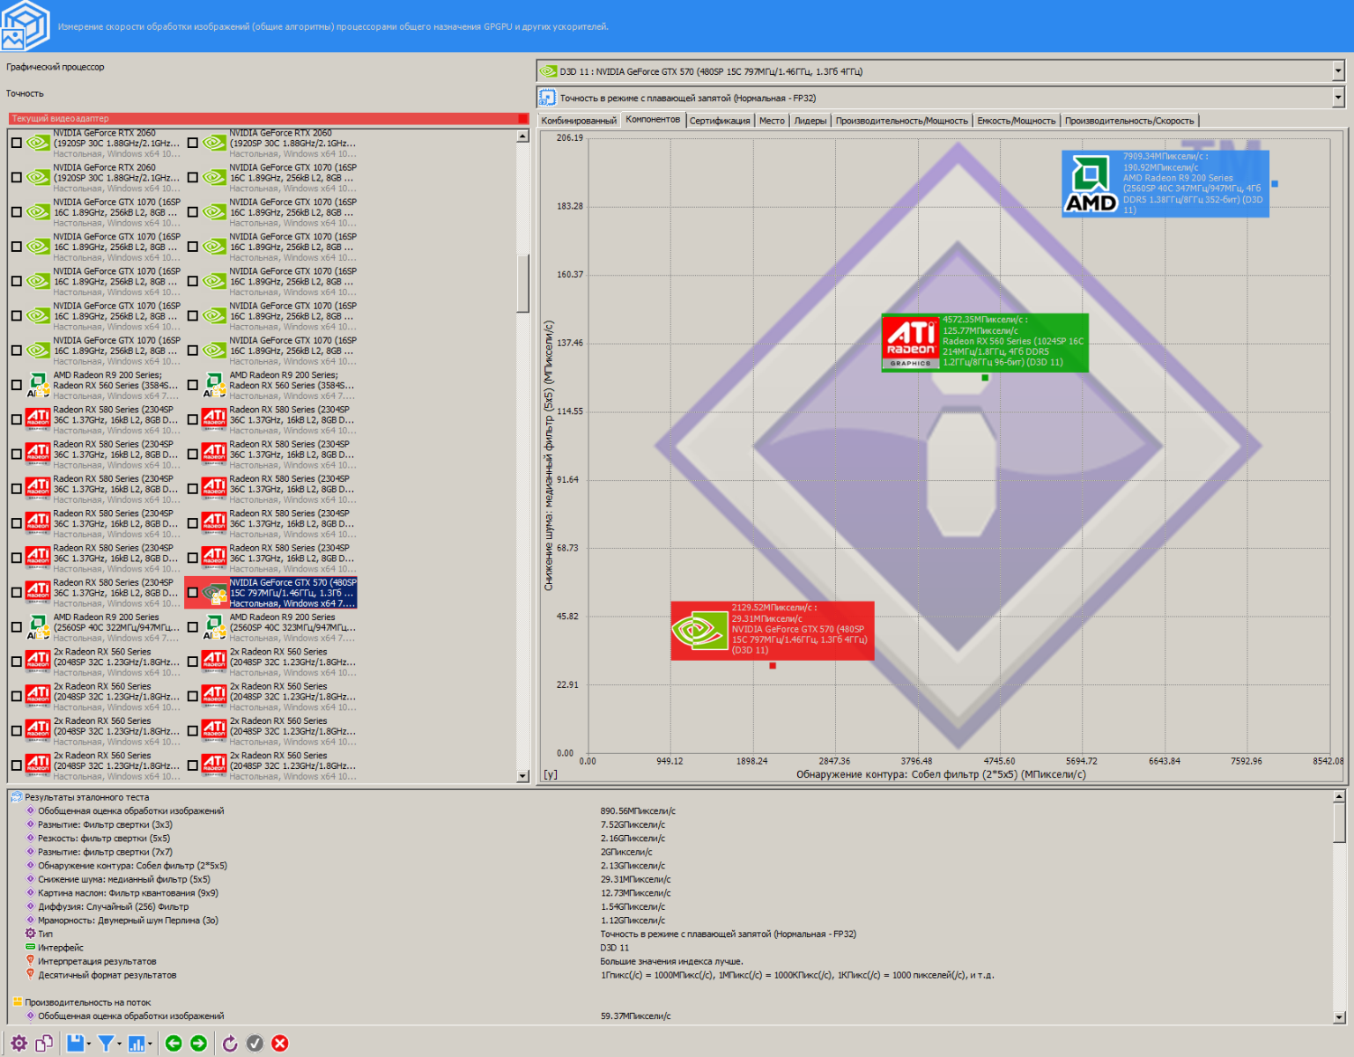Click the blue bar chart icon
Screen dimensions: 1354x1057
[x=137, y=1044]
